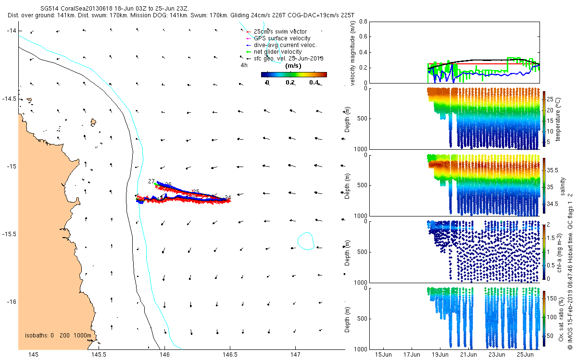Click the '25Jun' date tick label

pos(526,355)
